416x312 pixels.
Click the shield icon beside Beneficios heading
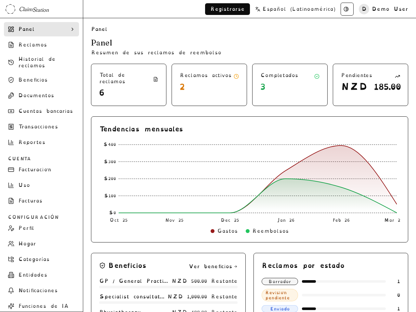[x=102, y=266]
